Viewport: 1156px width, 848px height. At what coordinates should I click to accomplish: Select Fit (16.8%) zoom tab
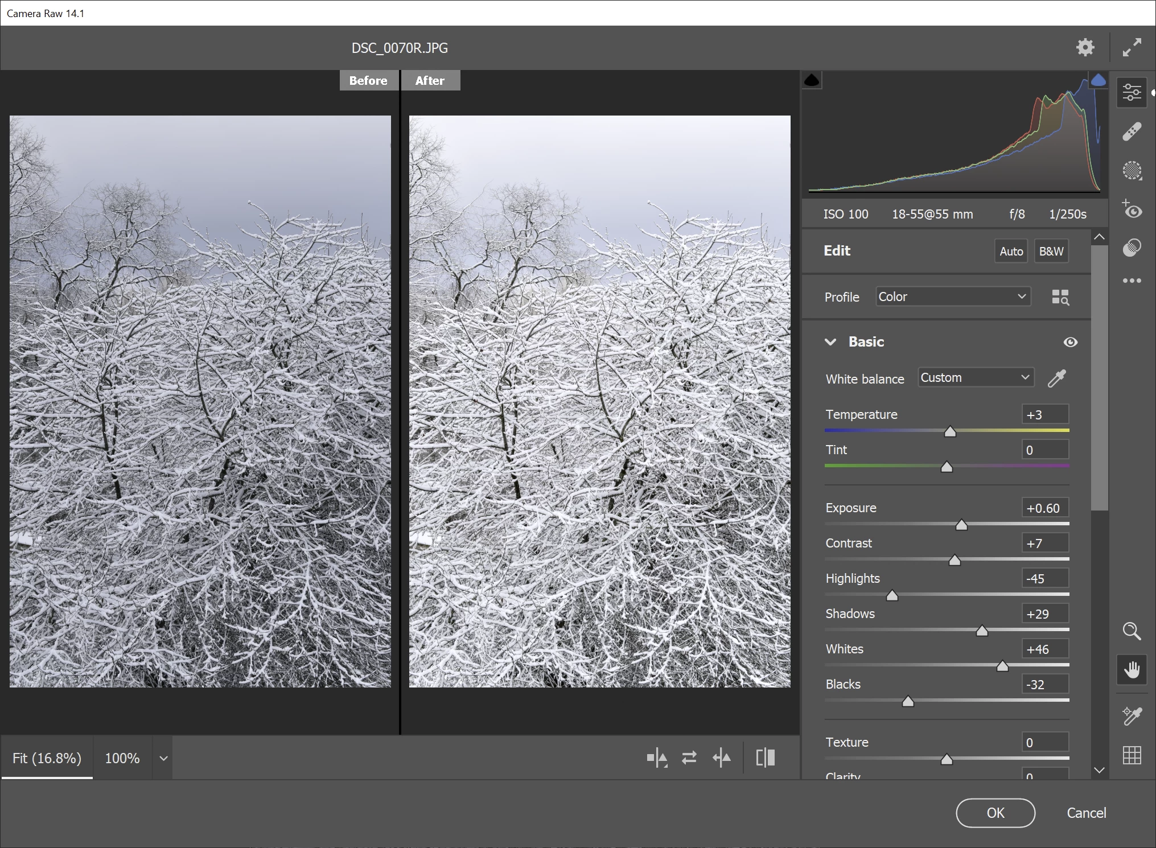(x=47, y=758)
